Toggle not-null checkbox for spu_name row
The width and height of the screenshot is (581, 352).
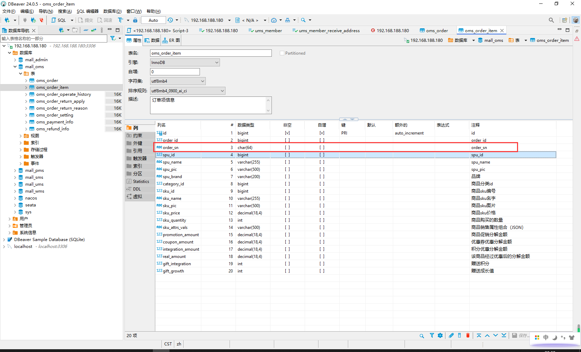point(287,162)
